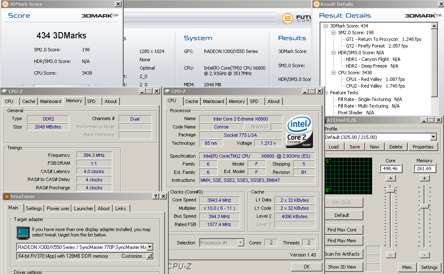Click the Mem button in ATITool

[407, 267]
